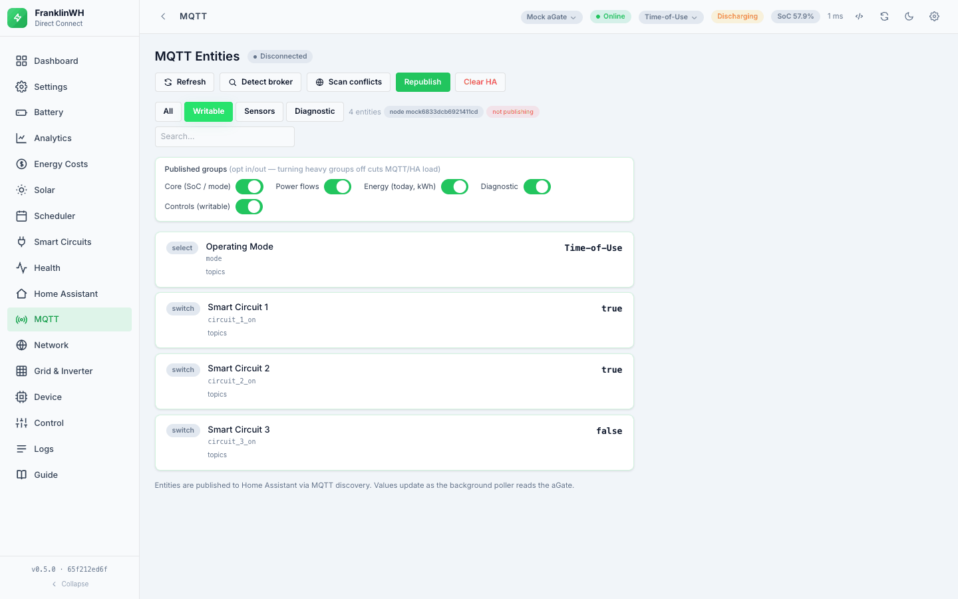The image size is (958, 599).
Task: Open Analytics chart icon
Action: point(21,138)
